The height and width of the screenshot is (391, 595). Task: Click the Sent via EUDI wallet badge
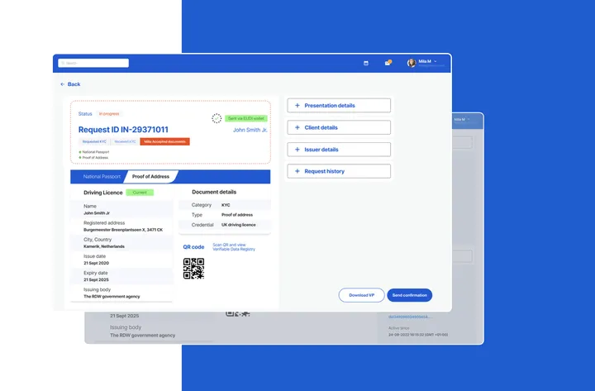[x=246, y=118]
